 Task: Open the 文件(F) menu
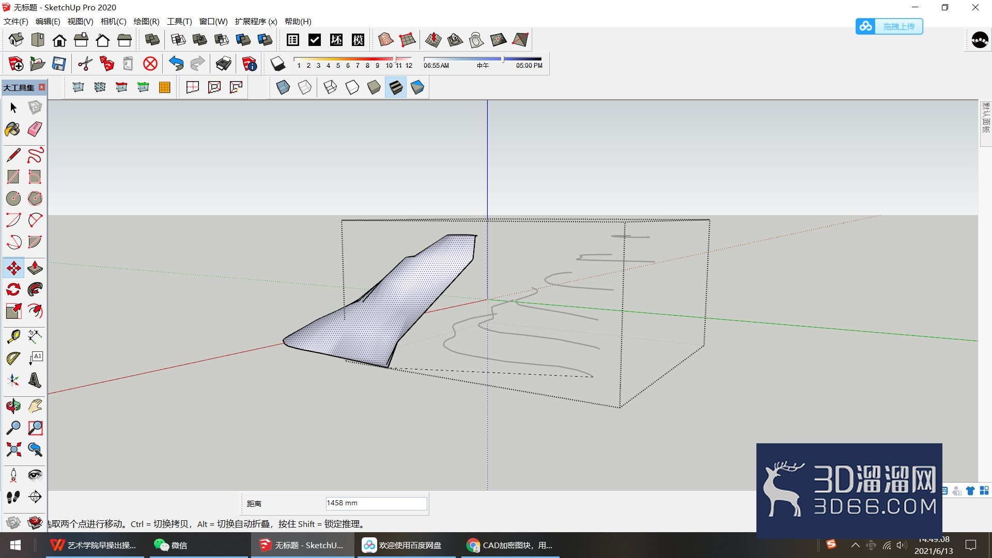(16, 21)
